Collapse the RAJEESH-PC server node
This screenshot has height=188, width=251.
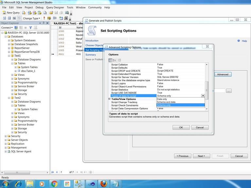coord(2,33)
